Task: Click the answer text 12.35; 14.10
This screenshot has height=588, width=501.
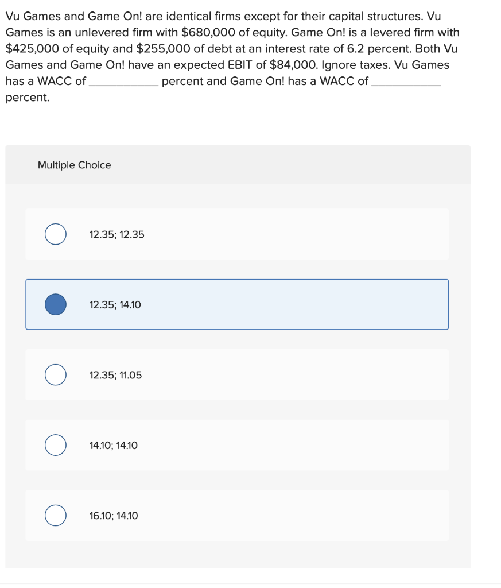Action: (116, 305)
